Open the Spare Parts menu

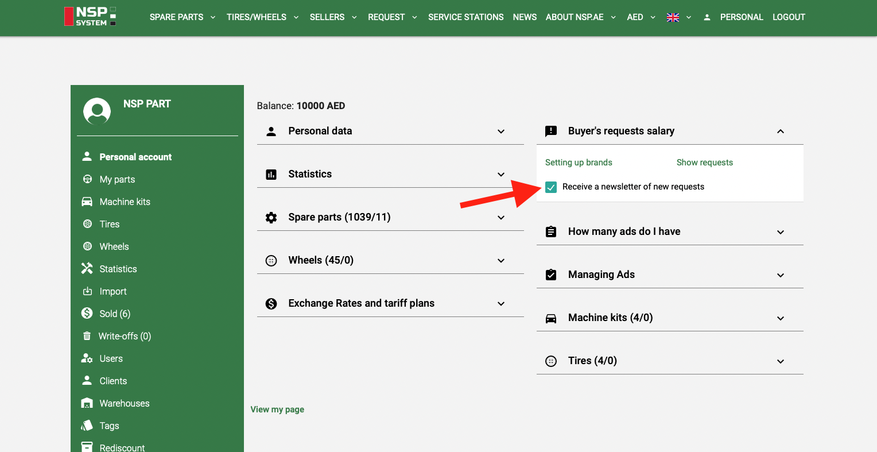click(x=182, y=17)
